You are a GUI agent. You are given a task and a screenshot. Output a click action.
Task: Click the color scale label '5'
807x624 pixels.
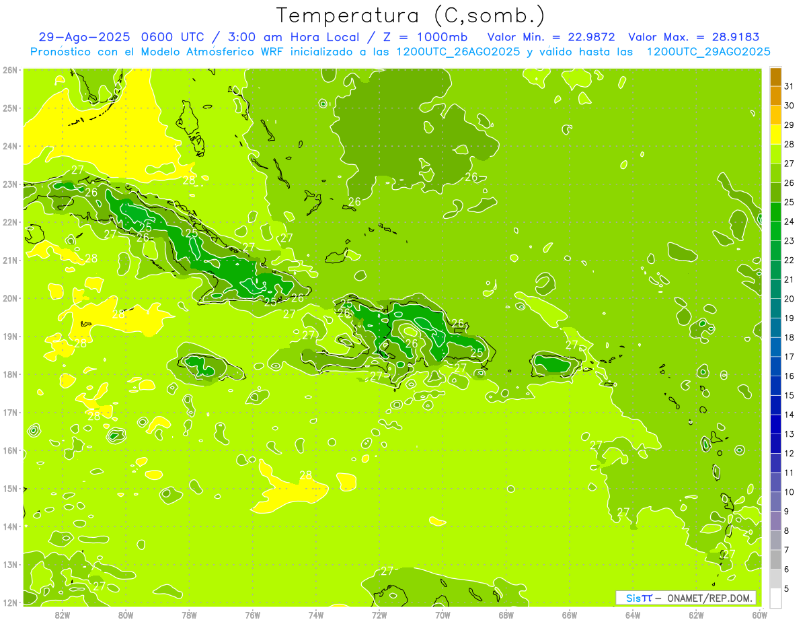point(786,588)
